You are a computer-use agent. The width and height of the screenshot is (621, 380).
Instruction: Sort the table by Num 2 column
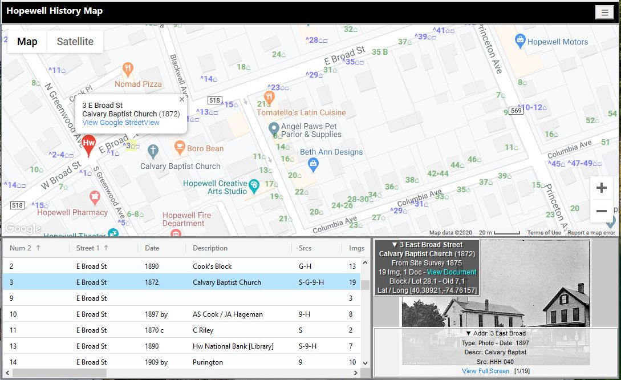[x=25, y=248]
